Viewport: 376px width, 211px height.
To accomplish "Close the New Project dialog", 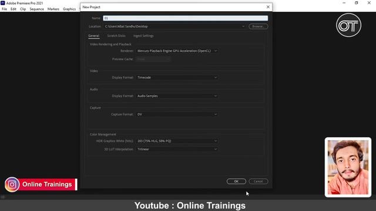I will pos(268,7).
